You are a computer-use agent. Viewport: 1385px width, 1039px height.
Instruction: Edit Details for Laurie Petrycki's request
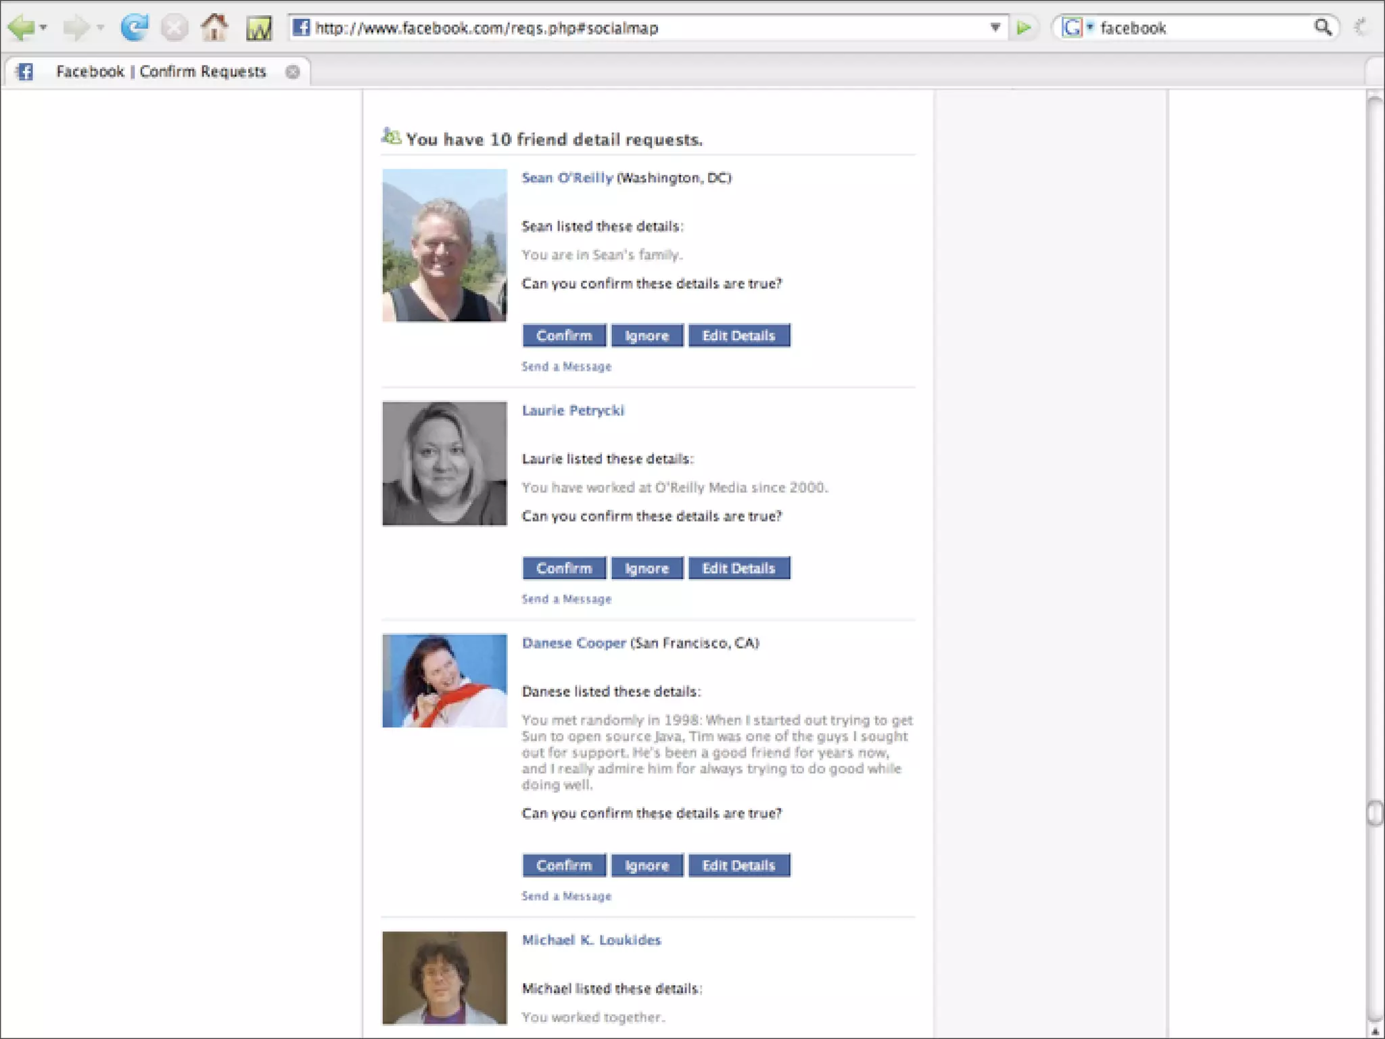[x=739, y=568]
